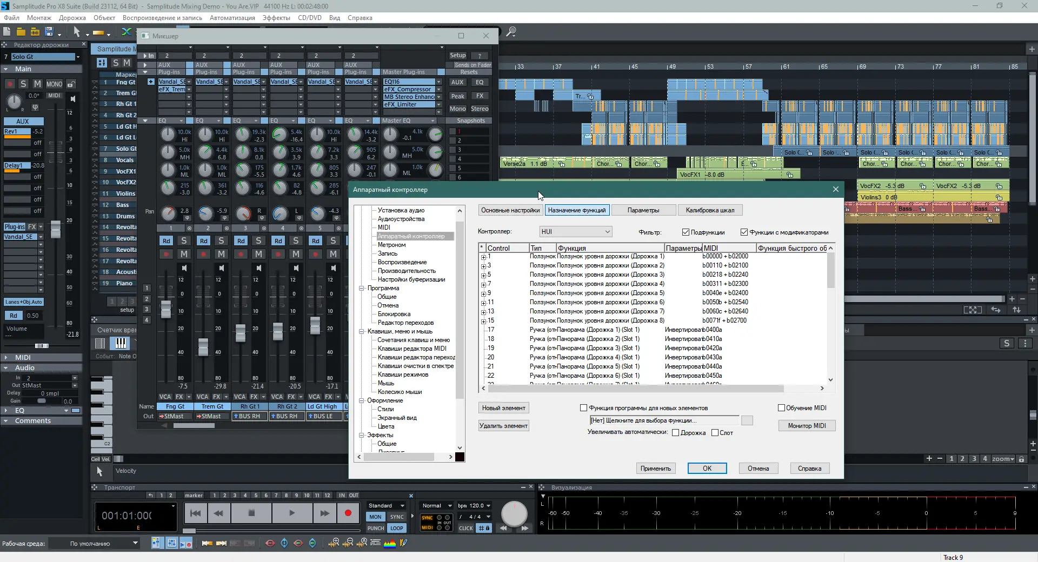Toggle the phase invert icon in track editor
The image size is (1038, 562).
pyautogui.click(x=35, y=107)
